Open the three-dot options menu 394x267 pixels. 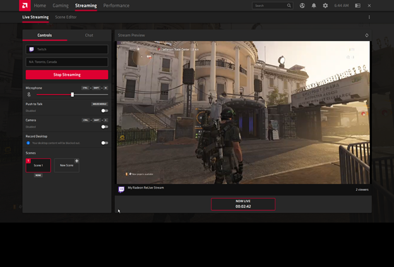[369, 17]
